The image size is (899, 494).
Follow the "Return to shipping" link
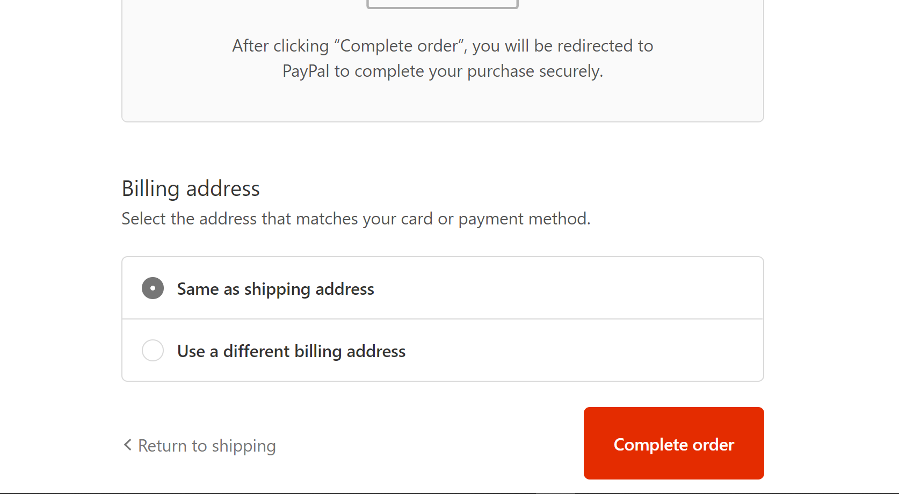click(x=207, y=446)
